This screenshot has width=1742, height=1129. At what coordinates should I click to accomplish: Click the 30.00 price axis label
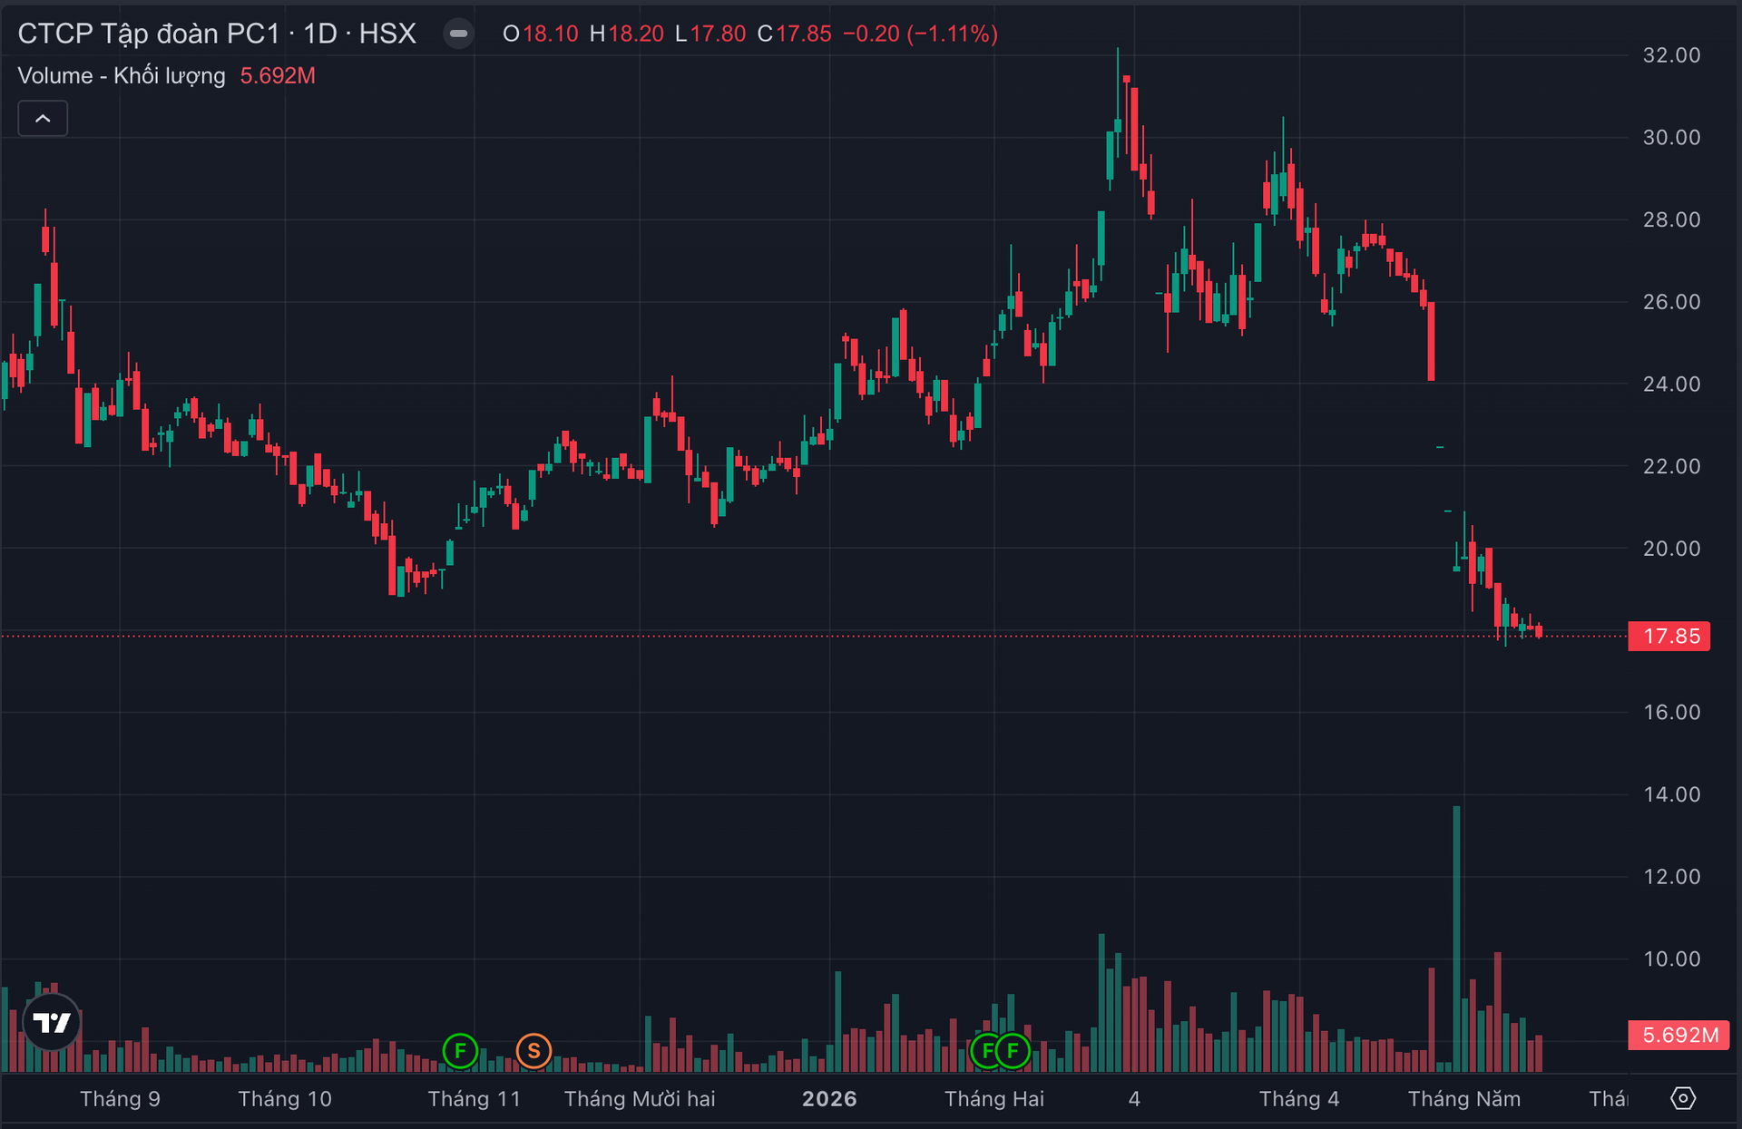coord(1671,137)
